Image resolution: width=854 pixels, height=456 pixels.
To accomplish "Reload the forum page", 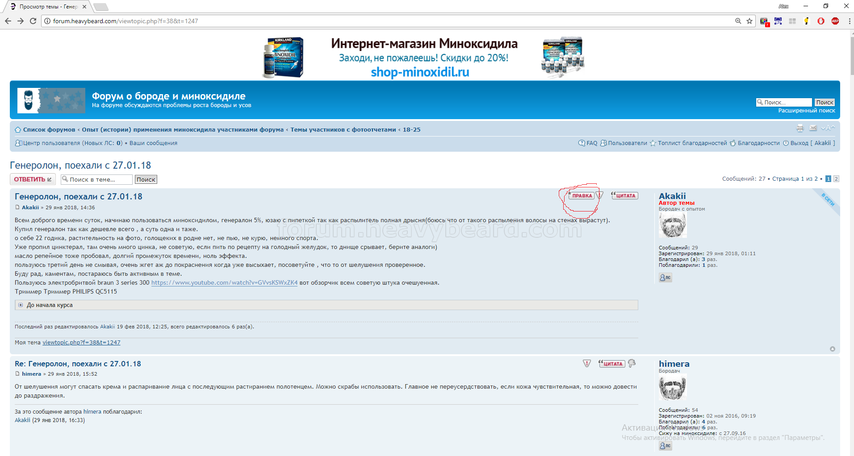I will (x=33, y=21).
